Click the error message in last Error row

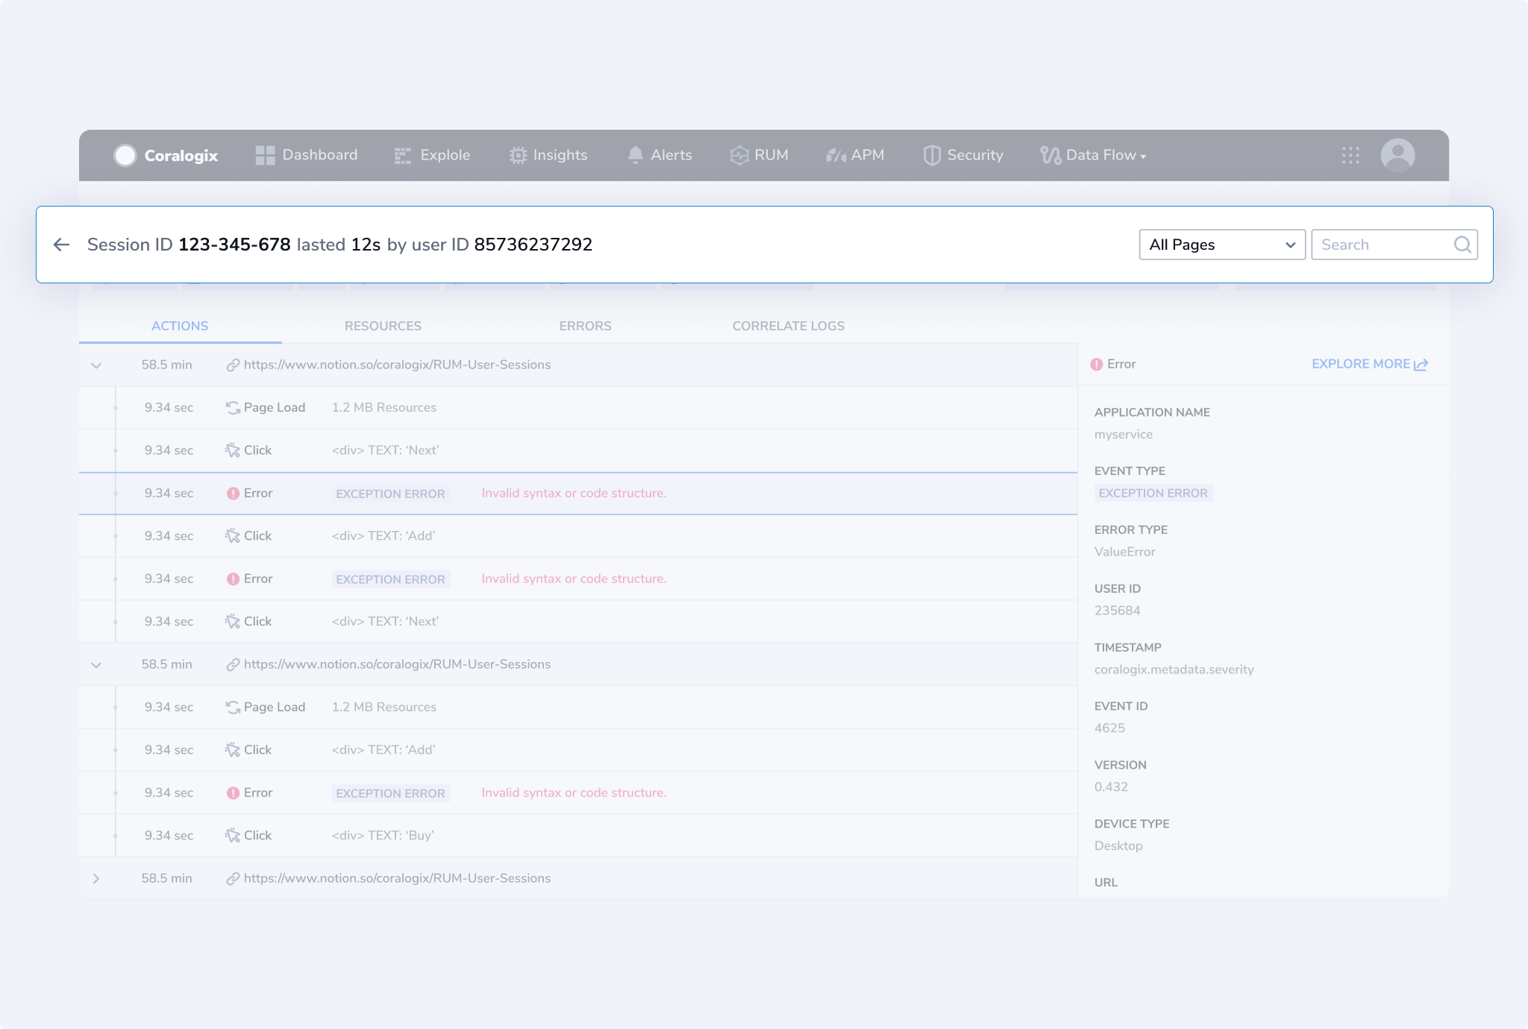coord(574,793)
